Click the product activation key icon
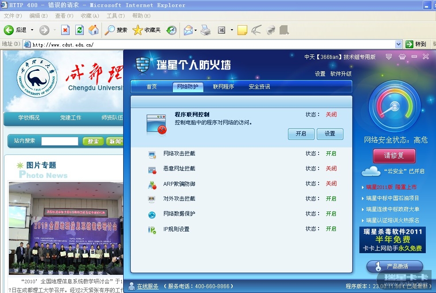This screenshot has width=436, height=293. [378, 266]
